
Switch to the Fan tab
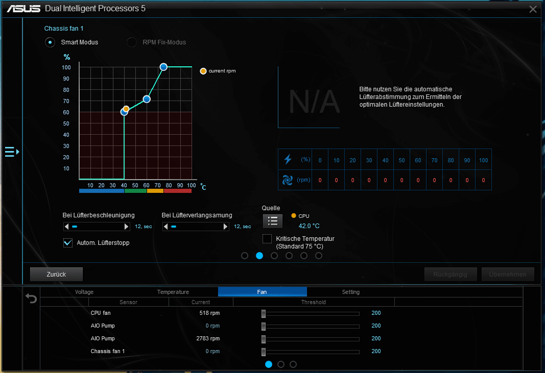click(x=263, y=292)
